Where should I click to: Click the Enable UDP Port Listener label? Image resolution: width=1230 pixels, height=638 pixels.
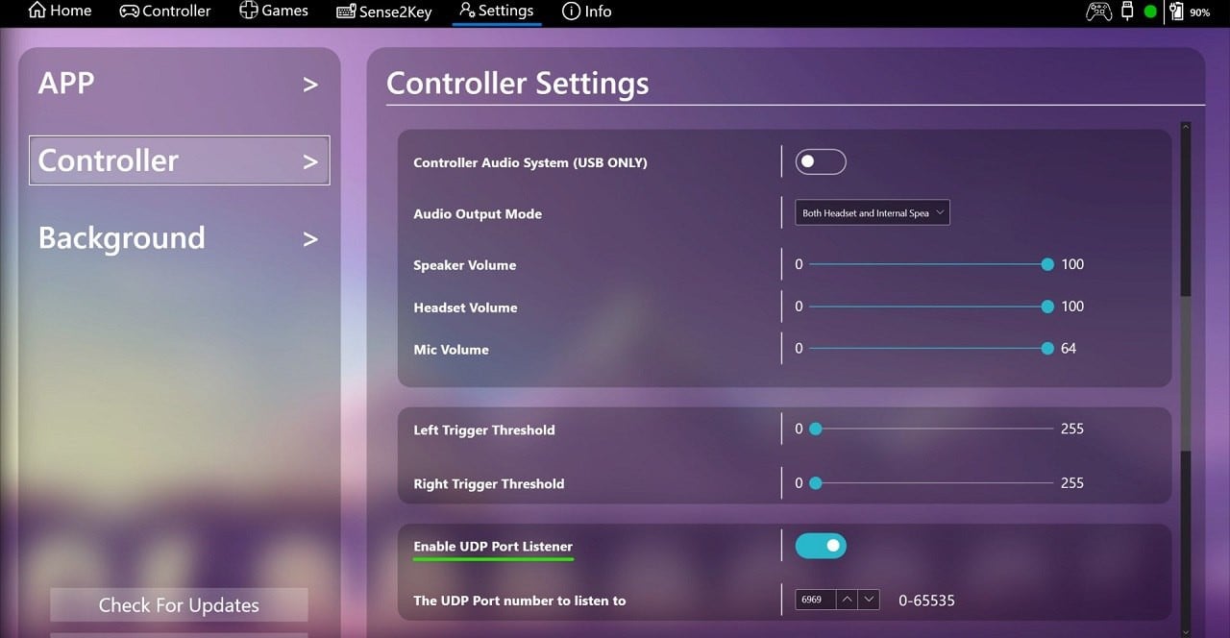pos(493,547)
